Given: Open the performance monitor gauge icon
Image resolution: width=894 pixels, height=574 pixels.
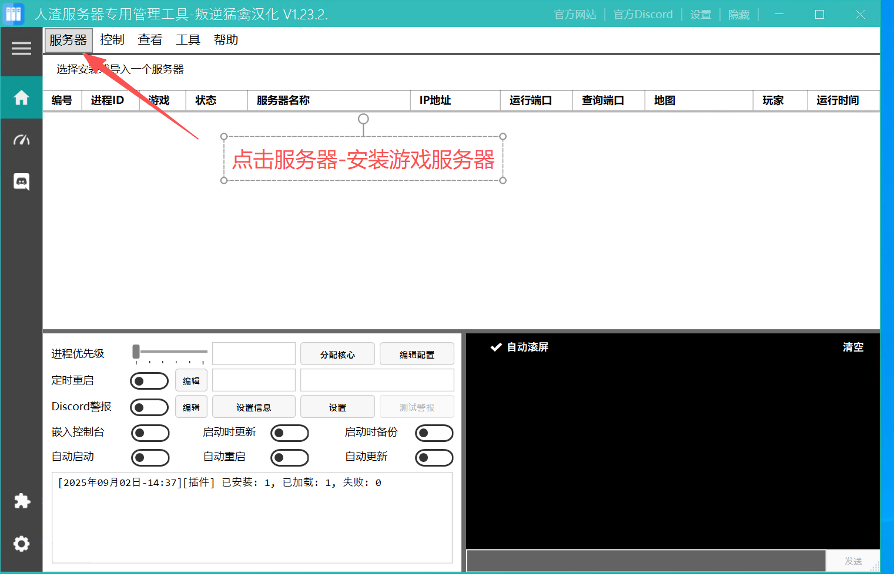Looking at the screenshot, I should click(21, 139).
